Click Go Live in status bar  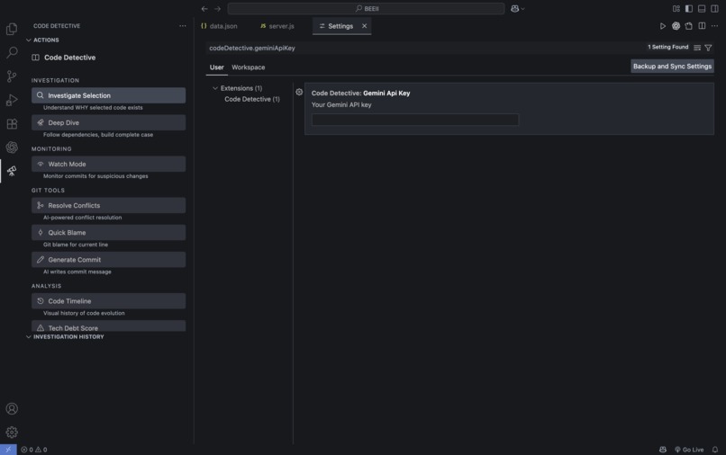(689, 450)
